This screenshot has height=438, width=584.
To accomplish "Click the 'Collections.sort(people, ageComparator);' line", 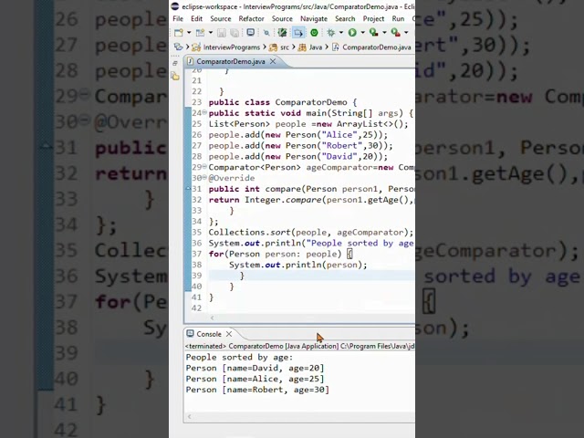I will point(310,232).
